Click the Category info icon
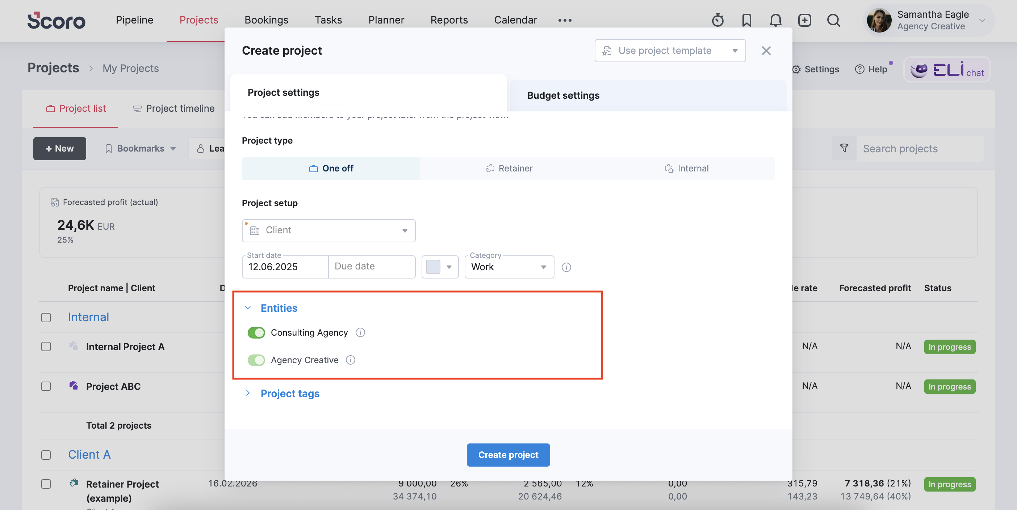Screen dimensions: 1017x510 [x=566, y=267]
